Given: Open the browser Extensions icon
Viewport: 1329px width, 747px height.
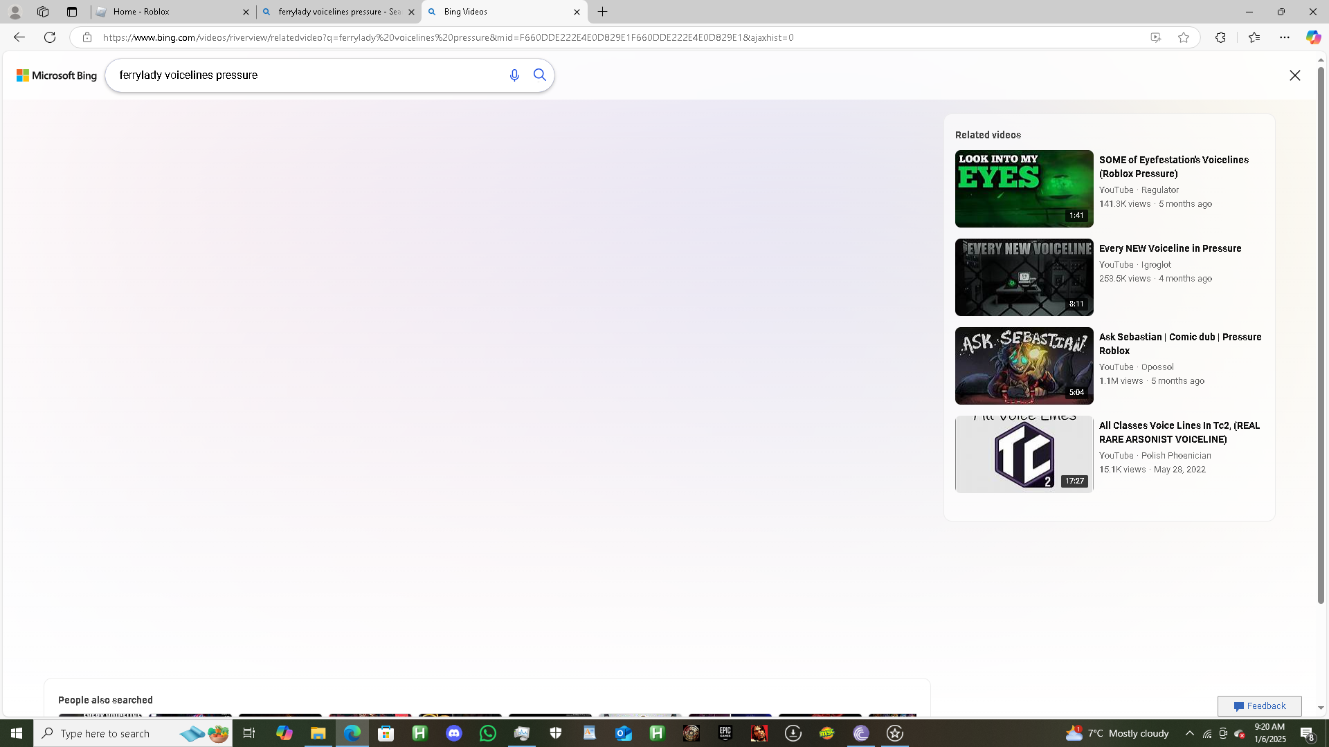Looking at the screenshot, I should point(1220,37).
